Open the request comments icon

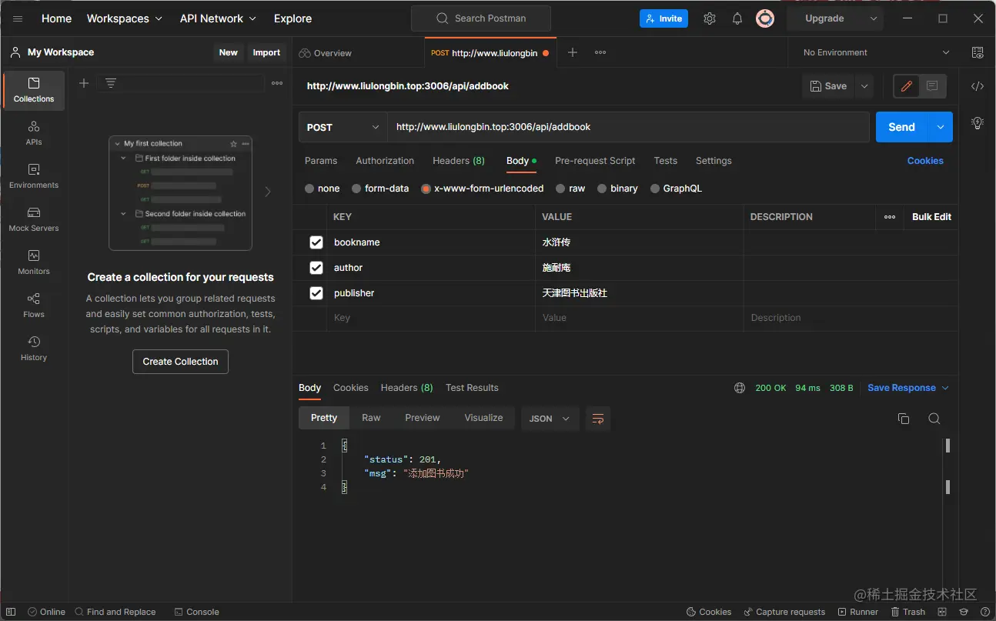(932, 86)
